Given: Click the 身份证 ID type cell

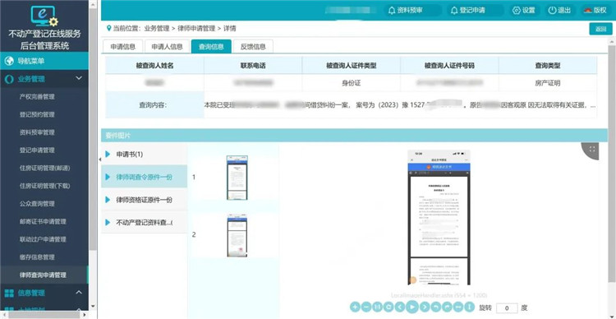Looking at the screenshot, I should coord(352,83).
